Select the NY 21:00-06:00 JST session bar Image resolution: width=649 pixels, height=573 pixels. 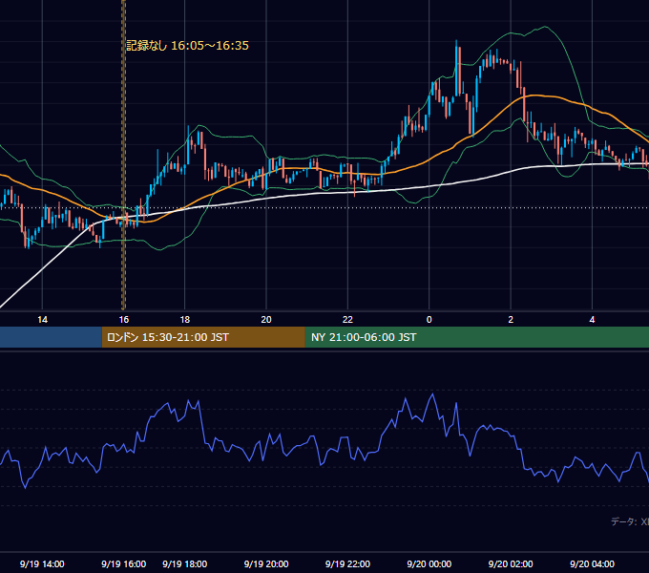point(477,337)
